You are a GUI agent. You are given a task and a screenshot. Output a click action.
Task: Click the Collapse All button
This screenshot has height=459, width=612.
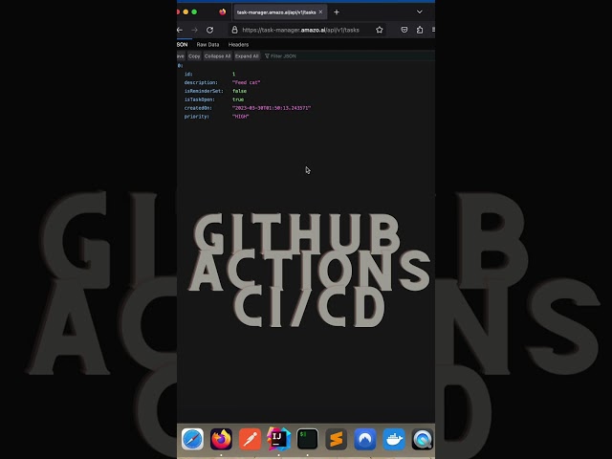click(217, 56)
